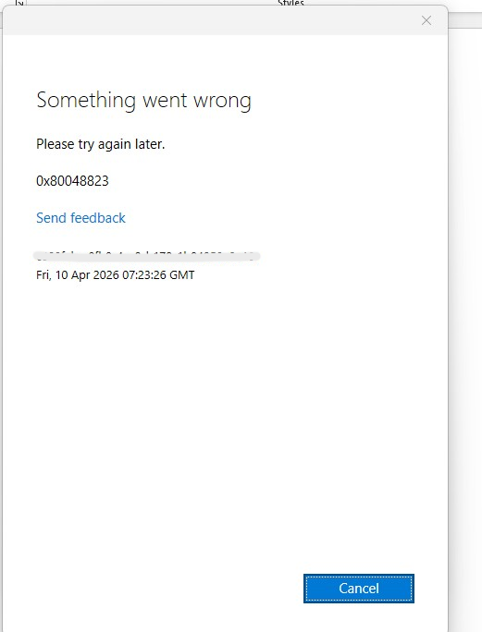Click the word wrong in the heading

(x=222, y=102)
